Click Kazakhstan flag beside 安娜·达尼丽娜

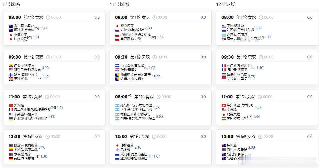223,35
